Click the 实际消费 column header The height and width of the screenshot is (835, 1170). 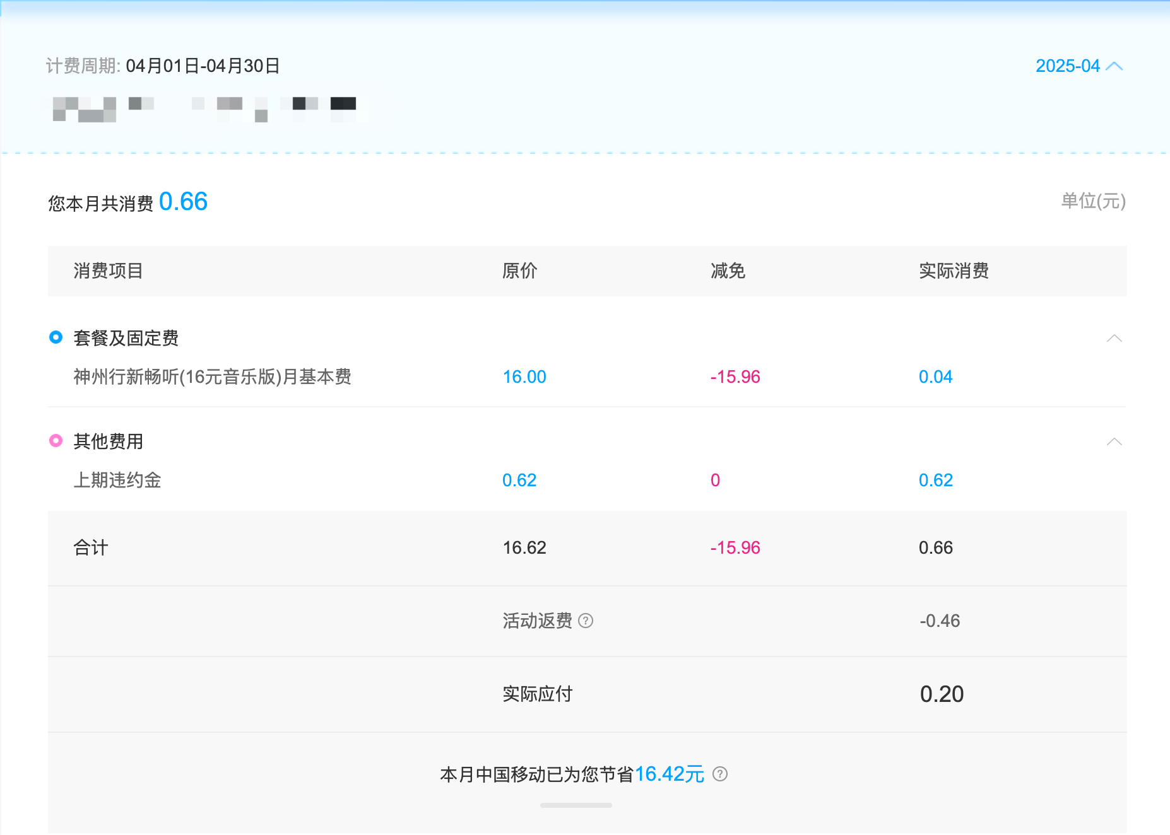(953, 271)
